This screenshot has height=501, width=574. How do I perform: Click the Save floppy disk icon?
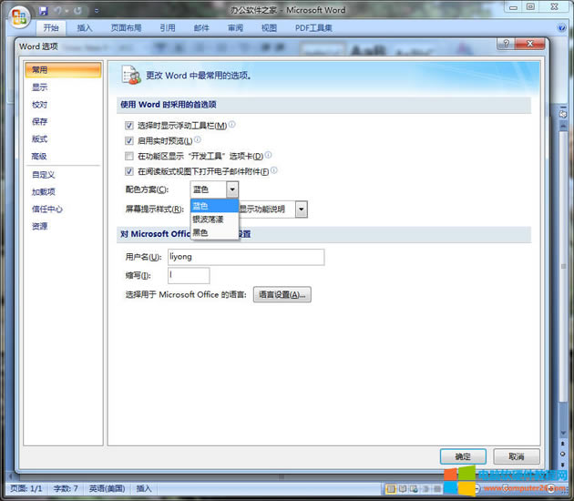(x=44, y=11)
